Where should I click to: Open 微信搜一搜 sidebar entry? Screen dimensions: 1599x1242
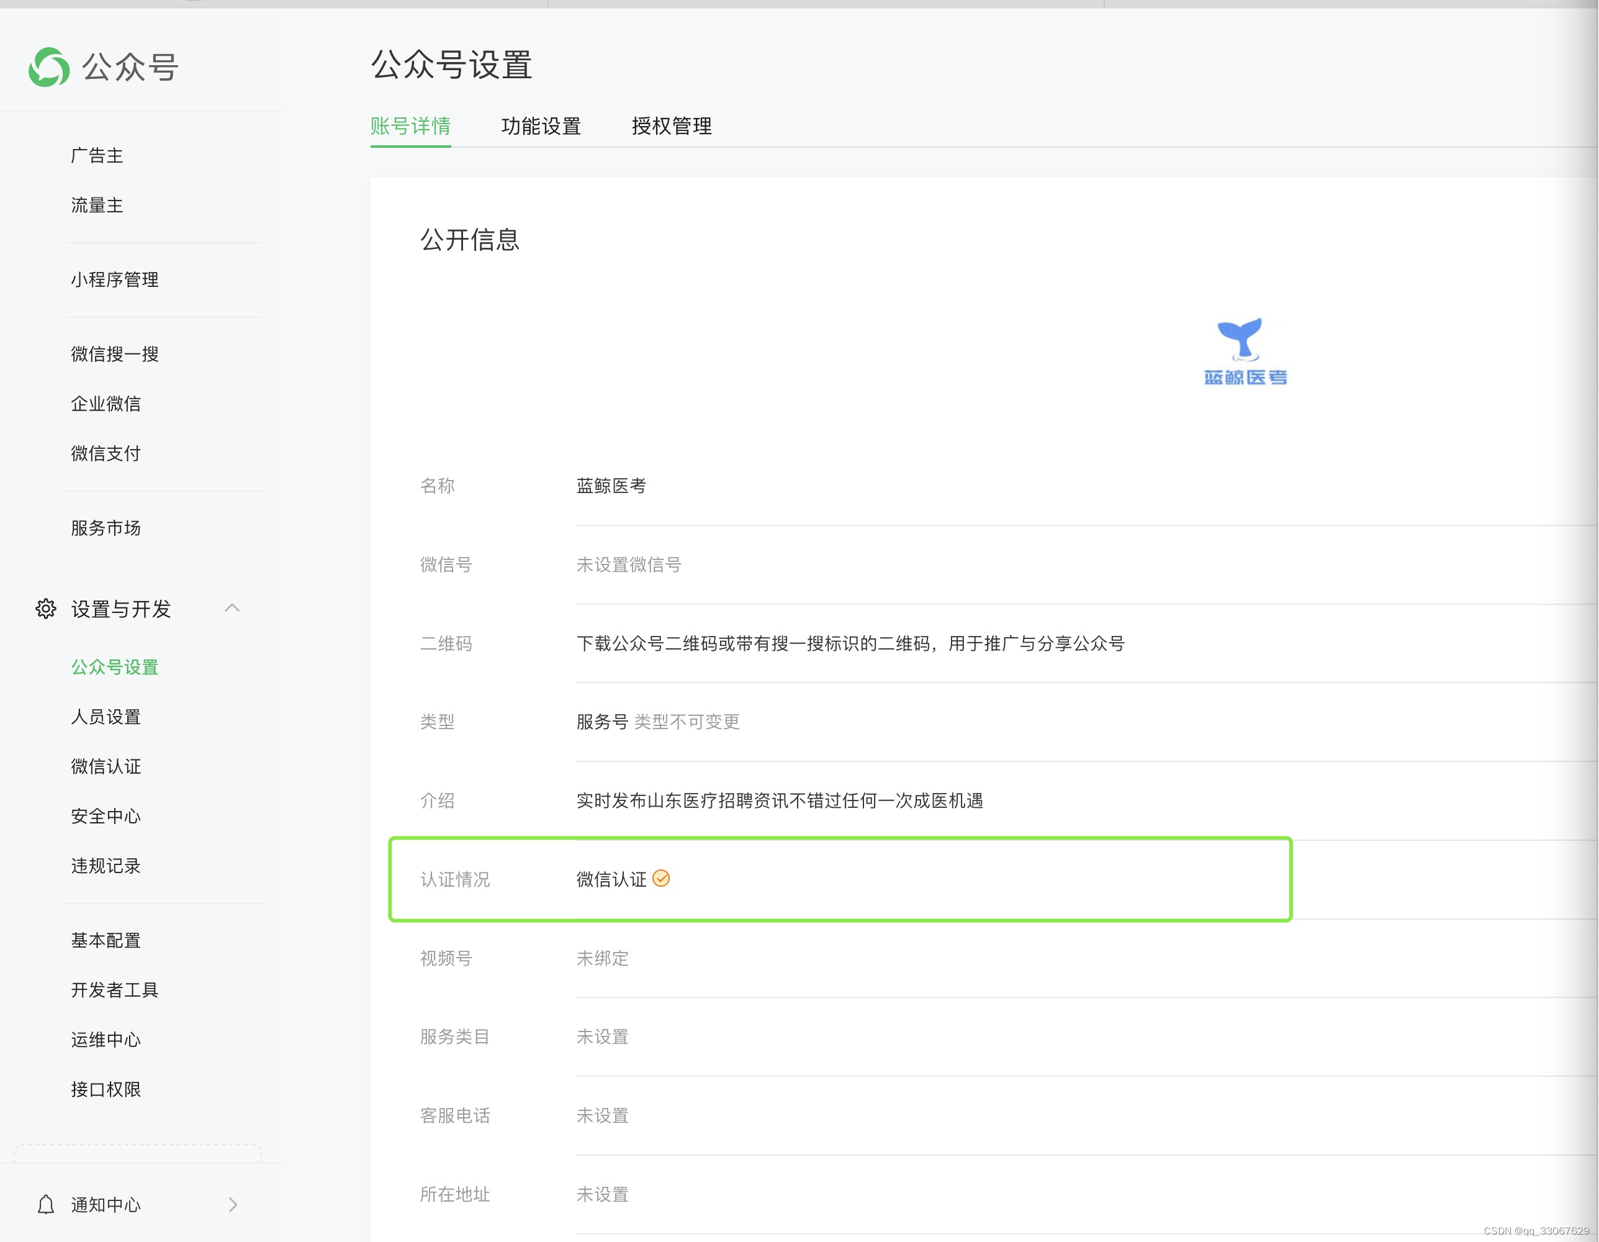tap(115, 355)
